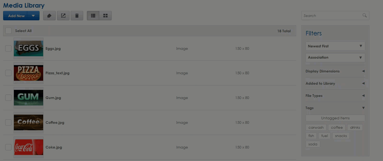Click the trash delete icon
The image size is (383, 161).
coord(77,16)
